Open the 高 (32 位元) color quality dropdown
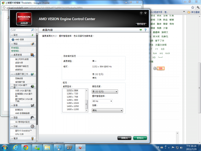The image size is (201, 151). [105, 92]
